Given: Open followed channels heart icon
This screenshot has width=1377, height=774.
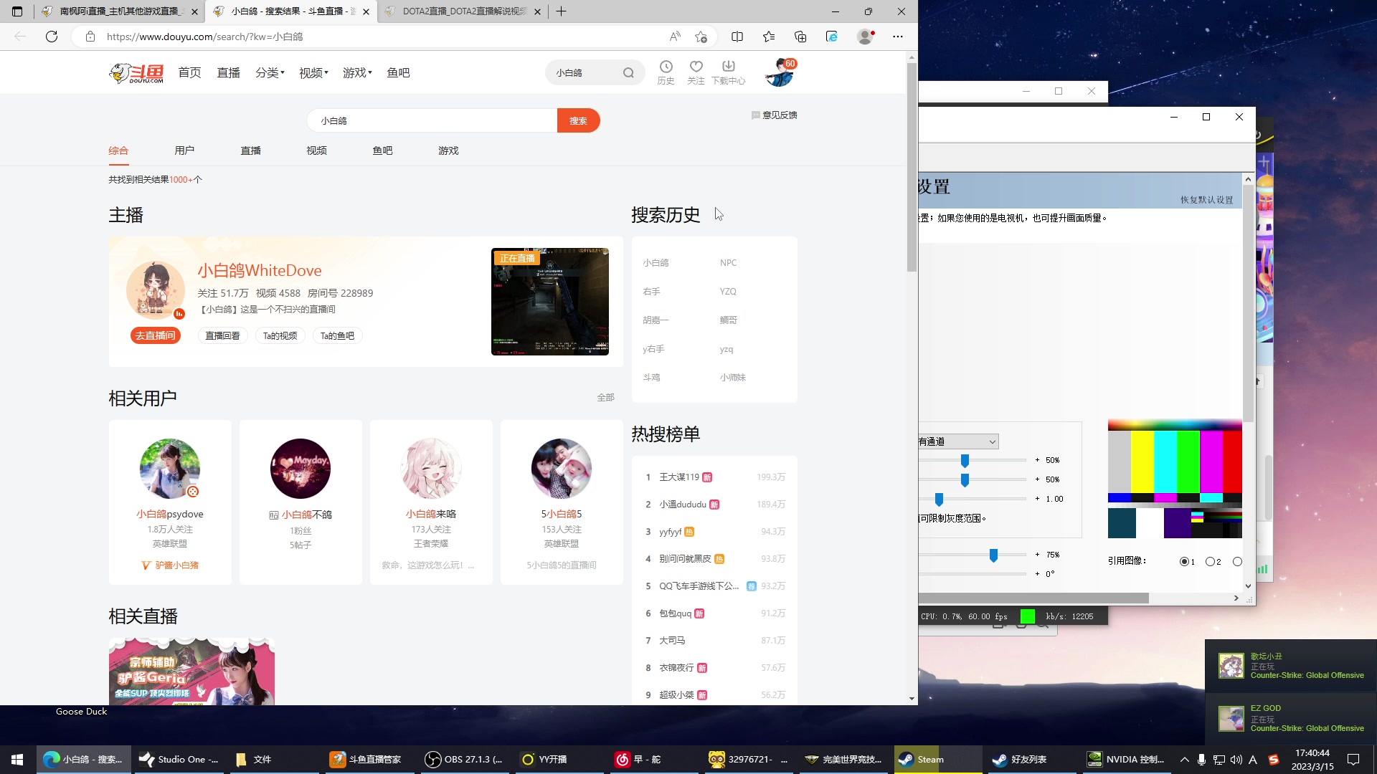Looking at the screenshot, I should click(x=696, y=72).
